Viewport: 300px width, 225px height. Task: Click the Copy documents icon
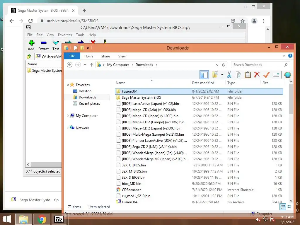pos(238,75)
